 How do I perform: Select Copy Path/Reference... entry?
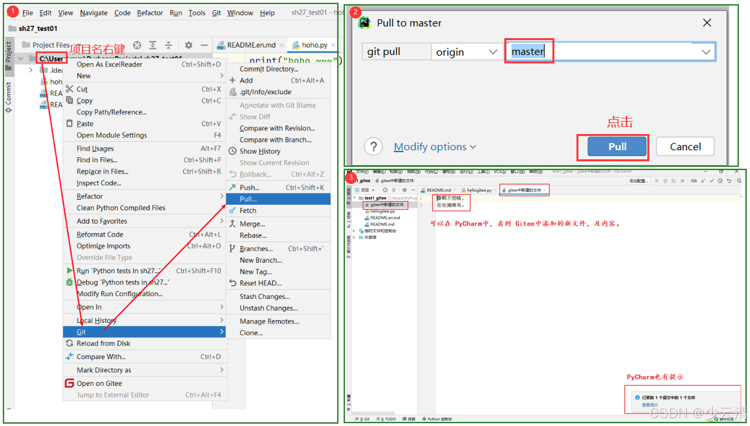[x=144, y=112]
